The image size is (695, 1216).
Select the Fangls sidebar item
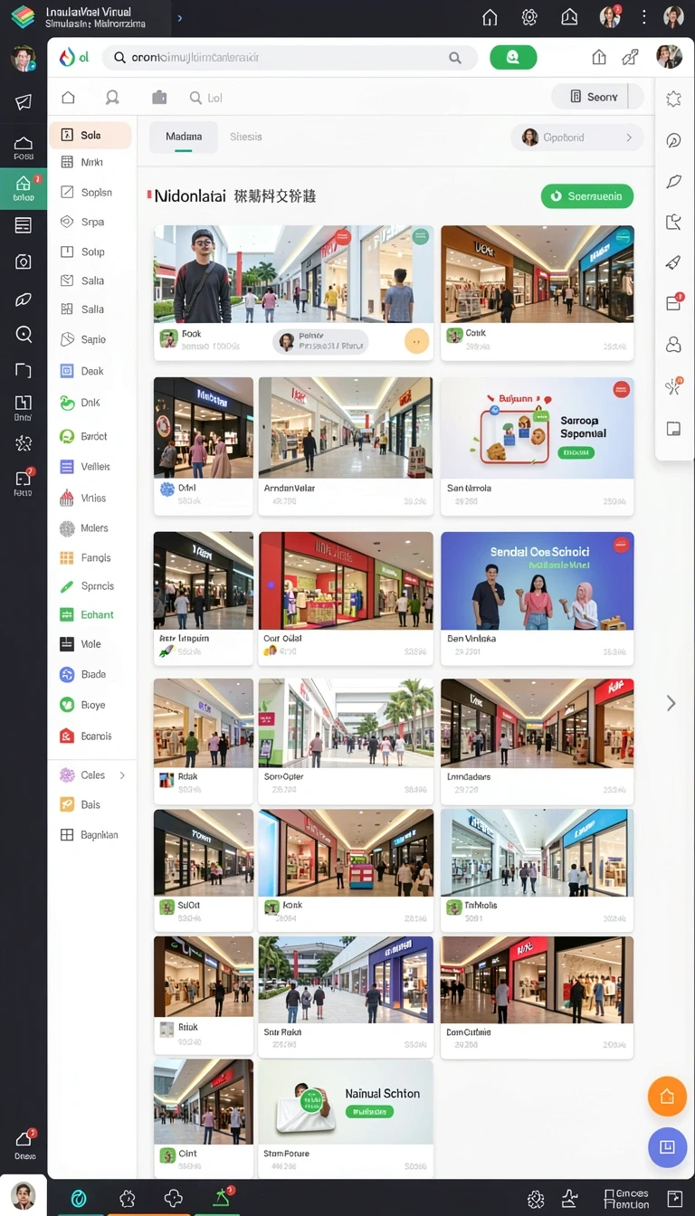click(90, 557)
